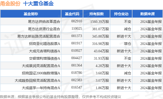Select the 易方达资源行业混合 fund name
Viewport: 163px width, 99px height.
44,29
